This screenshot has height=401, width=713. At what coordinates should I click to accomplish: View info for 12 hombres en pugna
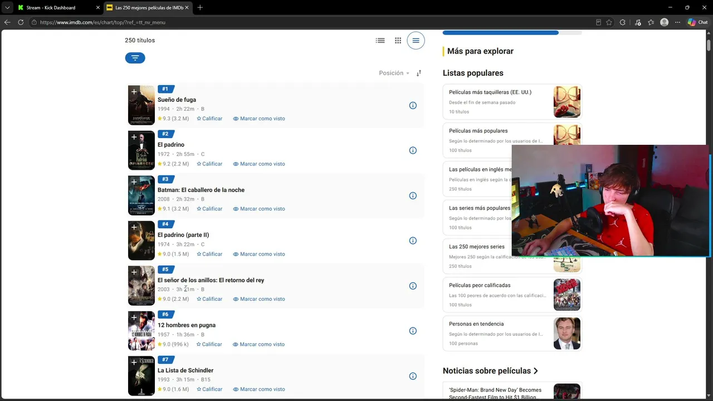point(413,331)
